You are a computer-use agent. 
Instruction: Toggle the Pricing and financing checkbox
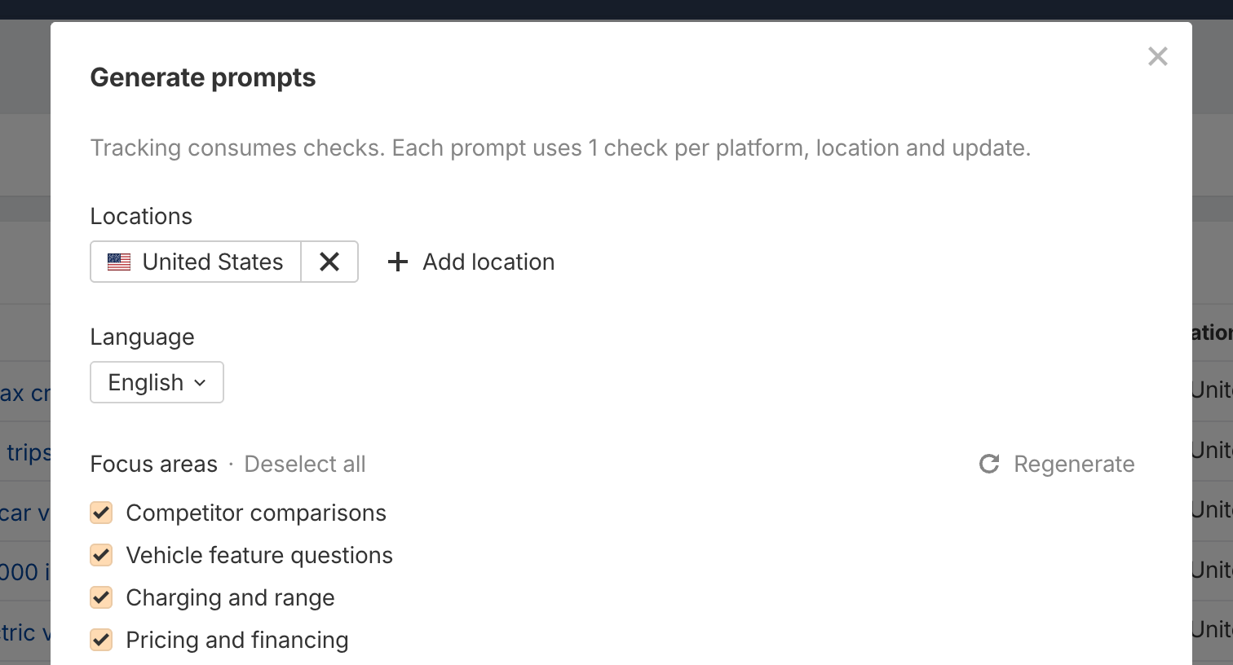coord(101,640)
